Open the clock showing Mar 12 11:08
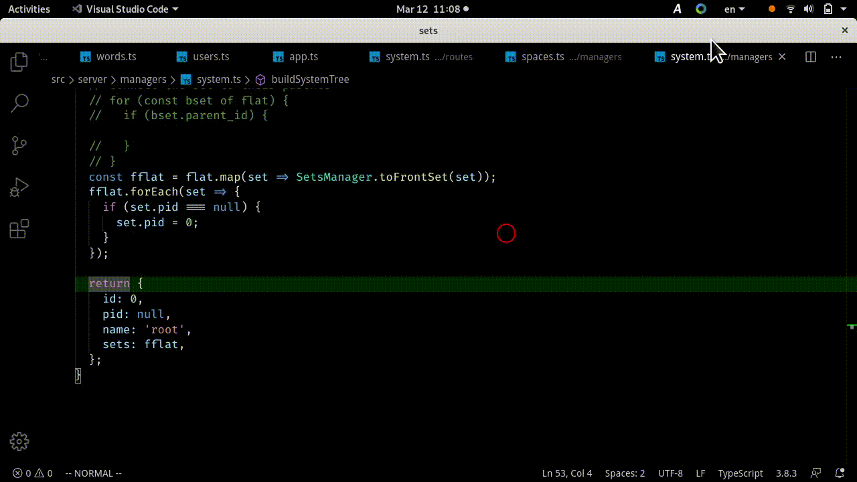This screenshot has width=857, height=482. [433, 9]
